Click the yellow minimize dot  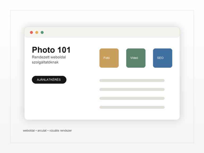coord(37,32)
